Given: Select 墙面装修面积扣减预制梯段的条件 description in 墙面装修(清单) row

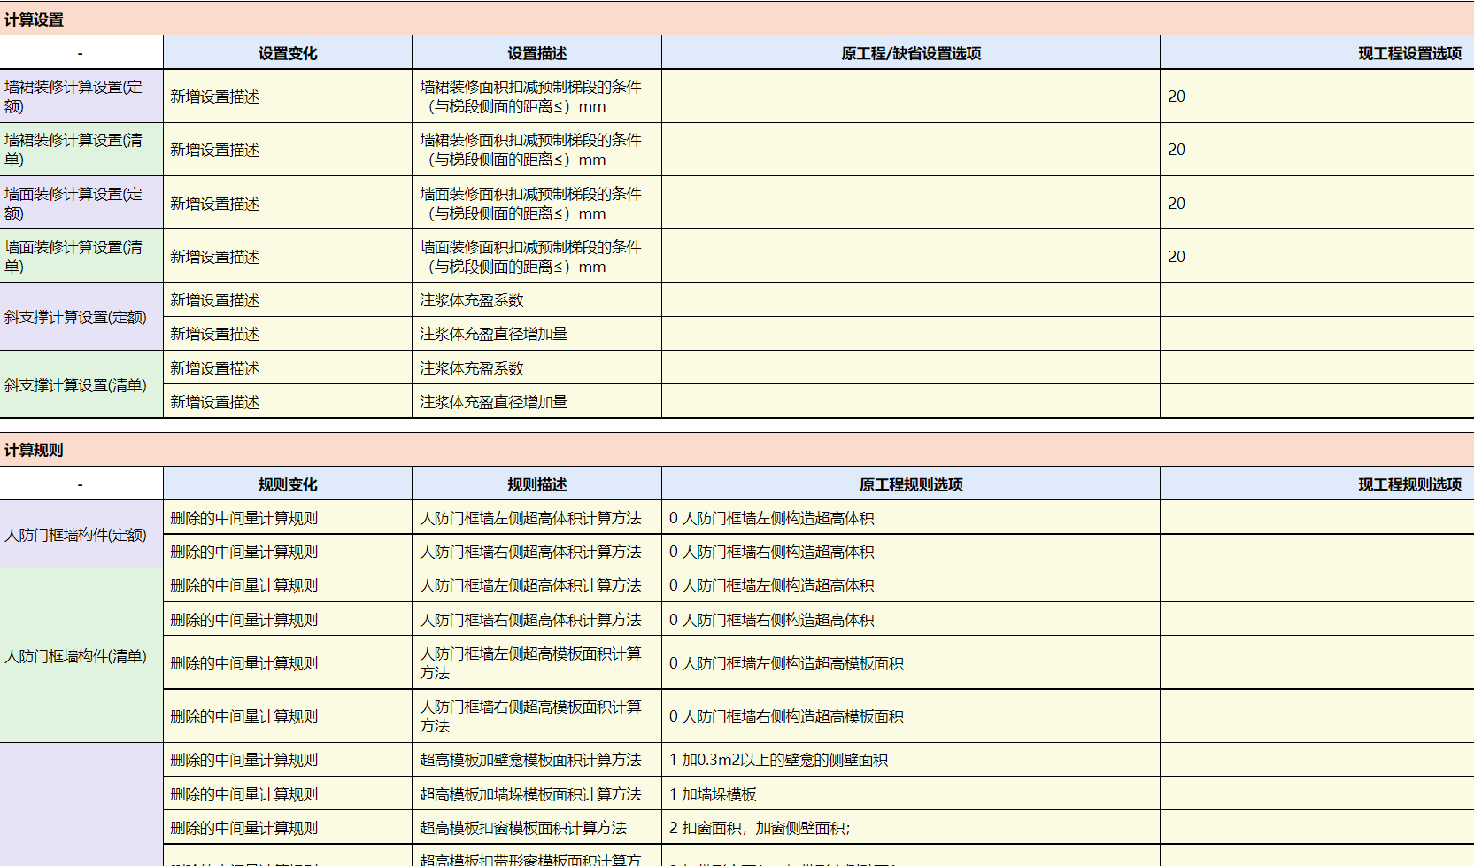Looking at the screenshot, I should click(x=536, y=257).
